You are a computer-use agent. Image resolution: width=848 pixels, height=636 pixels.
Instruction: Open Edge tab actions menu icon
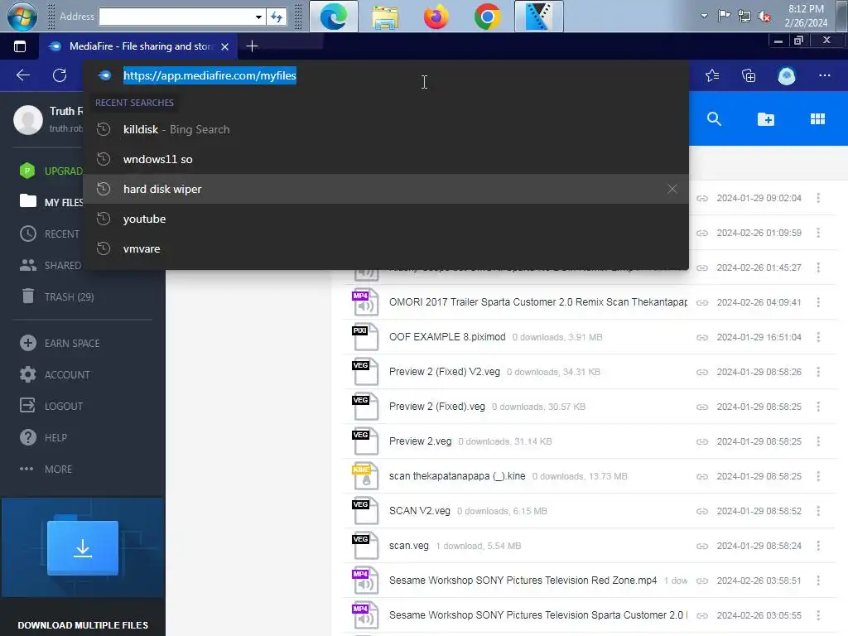tap(20, 46)
